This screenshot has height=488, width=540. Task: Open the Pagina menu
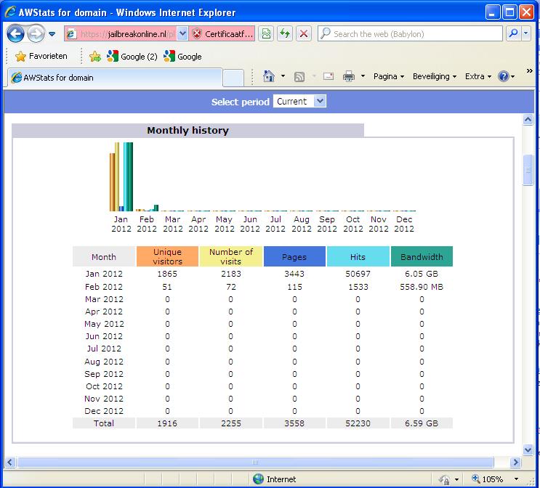[x=389, y=76]
